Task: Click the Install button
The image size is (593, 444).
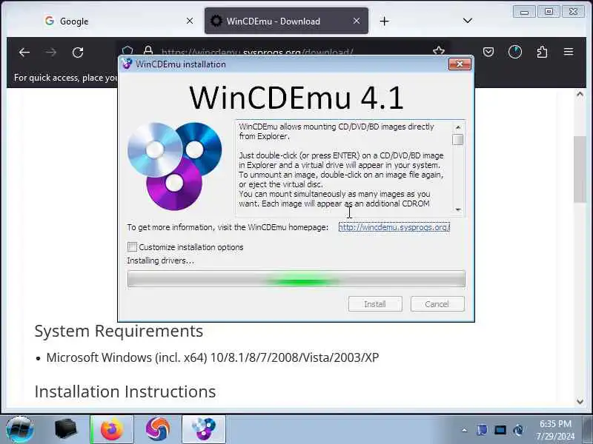Action: [x=375, y=304]
